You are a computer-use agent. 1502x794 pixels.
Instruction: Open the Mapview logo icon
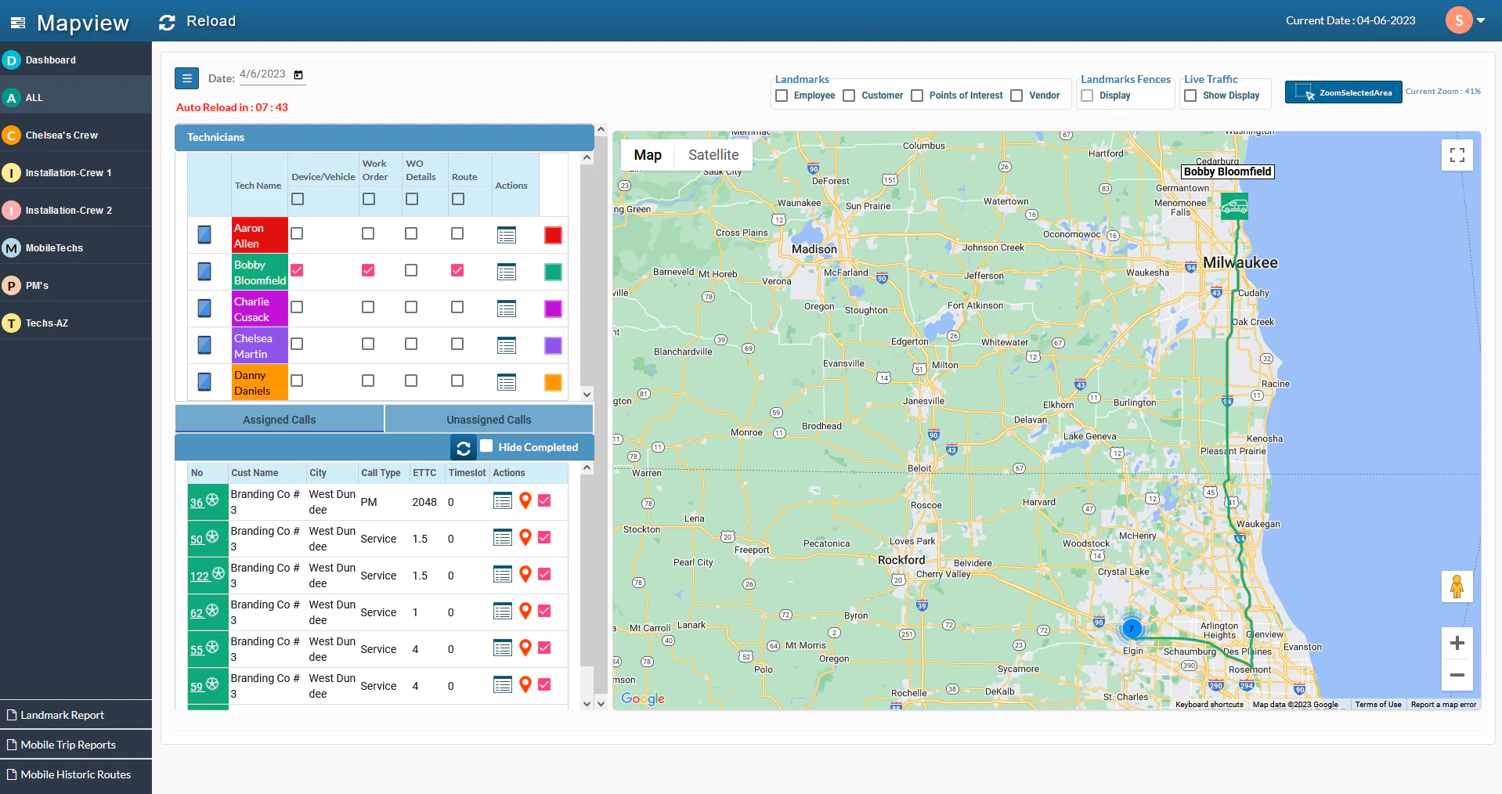tap(16, 21)
